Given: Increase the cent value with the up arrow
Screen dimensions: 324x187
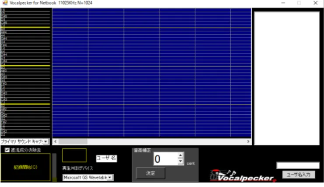Looking at the screenshot, I should (180, 155).
